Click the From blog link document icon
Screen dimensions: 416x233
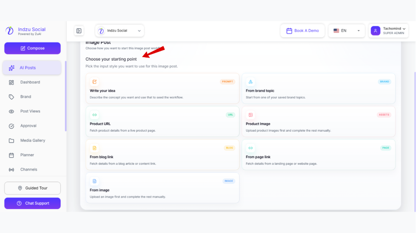coord(95,148)
